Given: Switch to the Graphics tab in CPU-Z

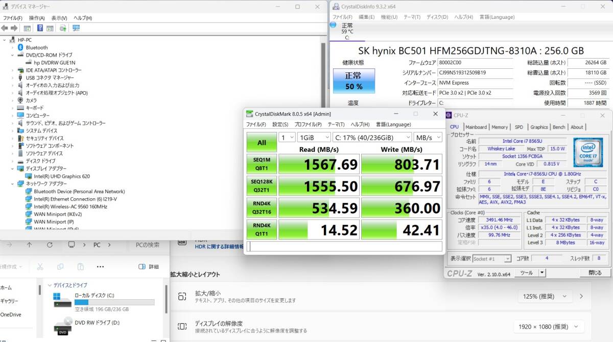Looking at the screenshot, I should [x=539, y=127].
